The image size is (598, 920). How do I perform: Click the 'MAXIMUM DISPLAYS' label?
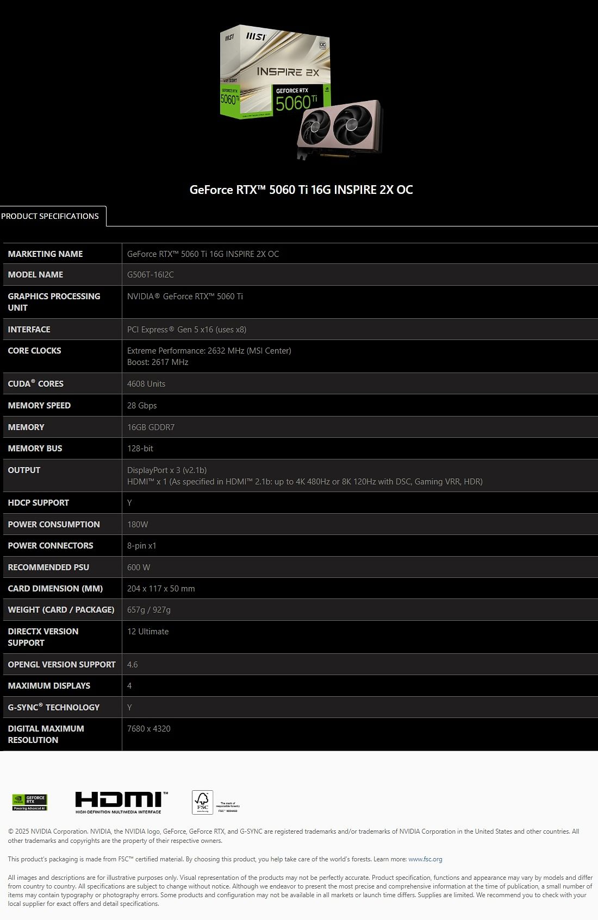point(49,686)
